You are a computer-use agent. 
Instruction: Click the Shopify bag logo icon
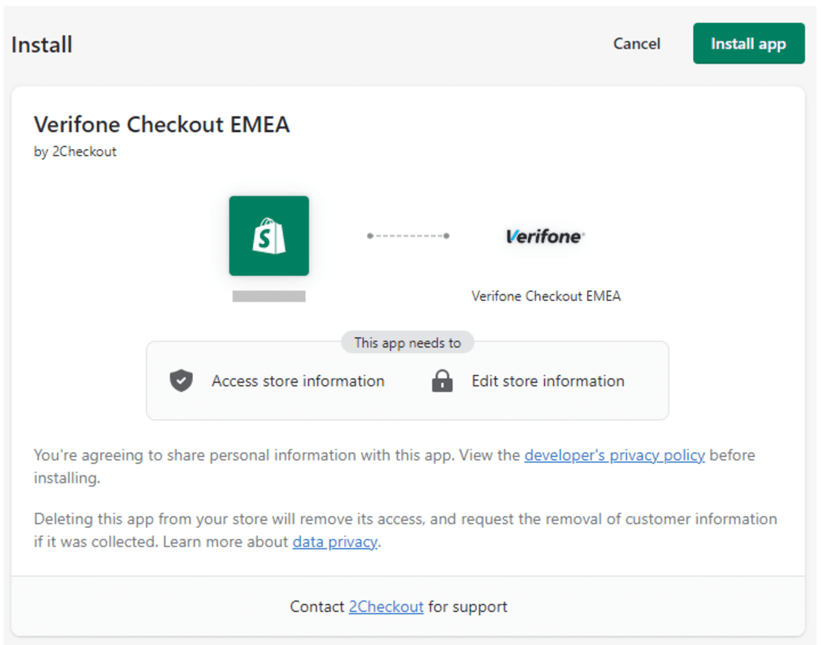269,236
